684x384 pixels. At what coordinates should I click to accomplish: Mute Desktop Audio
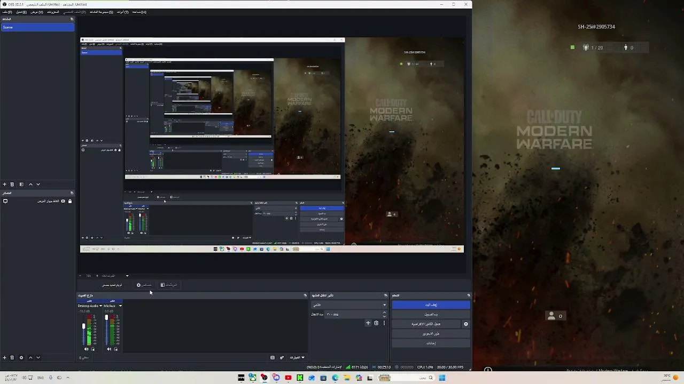click(87, 349)
